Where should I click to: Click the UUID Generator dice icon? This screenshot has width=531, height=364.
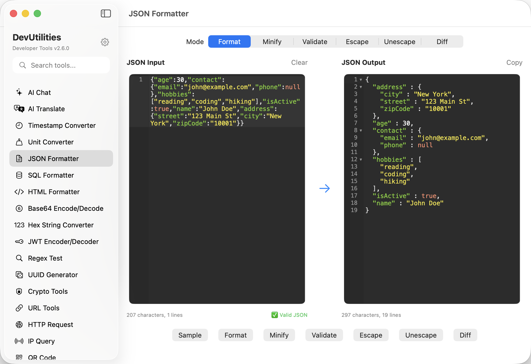(19, 275)
